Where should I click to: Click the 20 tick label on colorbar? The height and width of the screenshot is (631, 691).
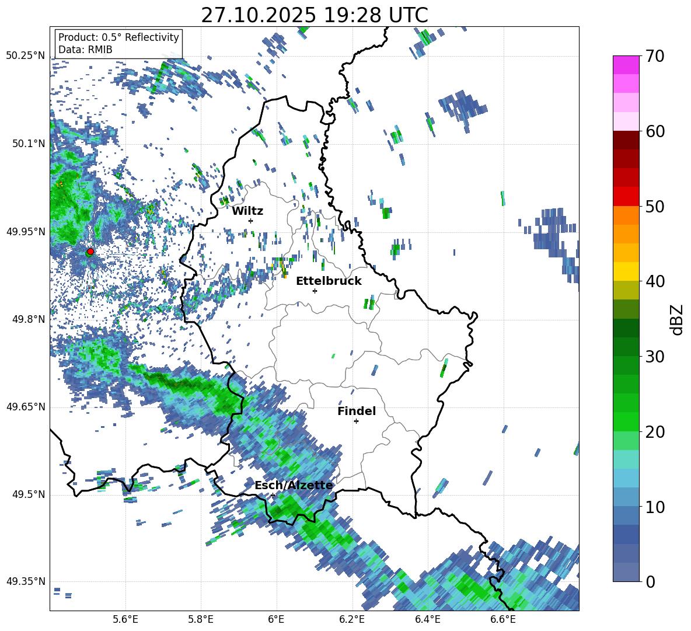(x=655, y=432)
